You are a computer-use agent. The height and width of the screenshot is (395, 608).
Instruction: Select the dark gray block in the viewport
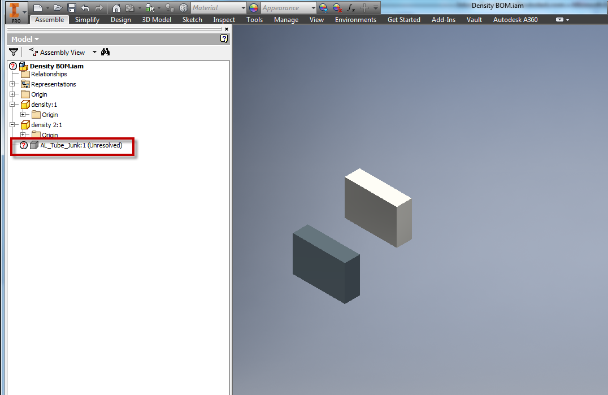pos(326,266)
